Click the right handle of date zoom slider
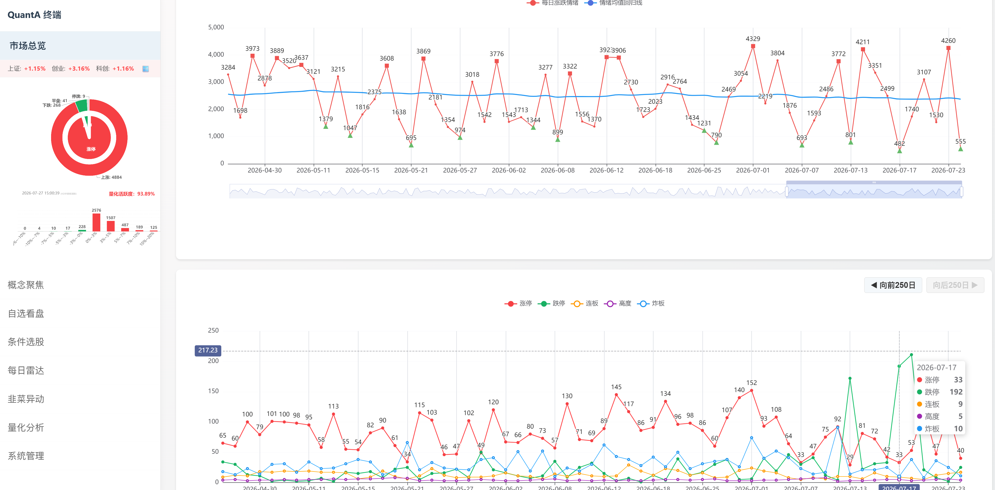 tap(961, 191)
